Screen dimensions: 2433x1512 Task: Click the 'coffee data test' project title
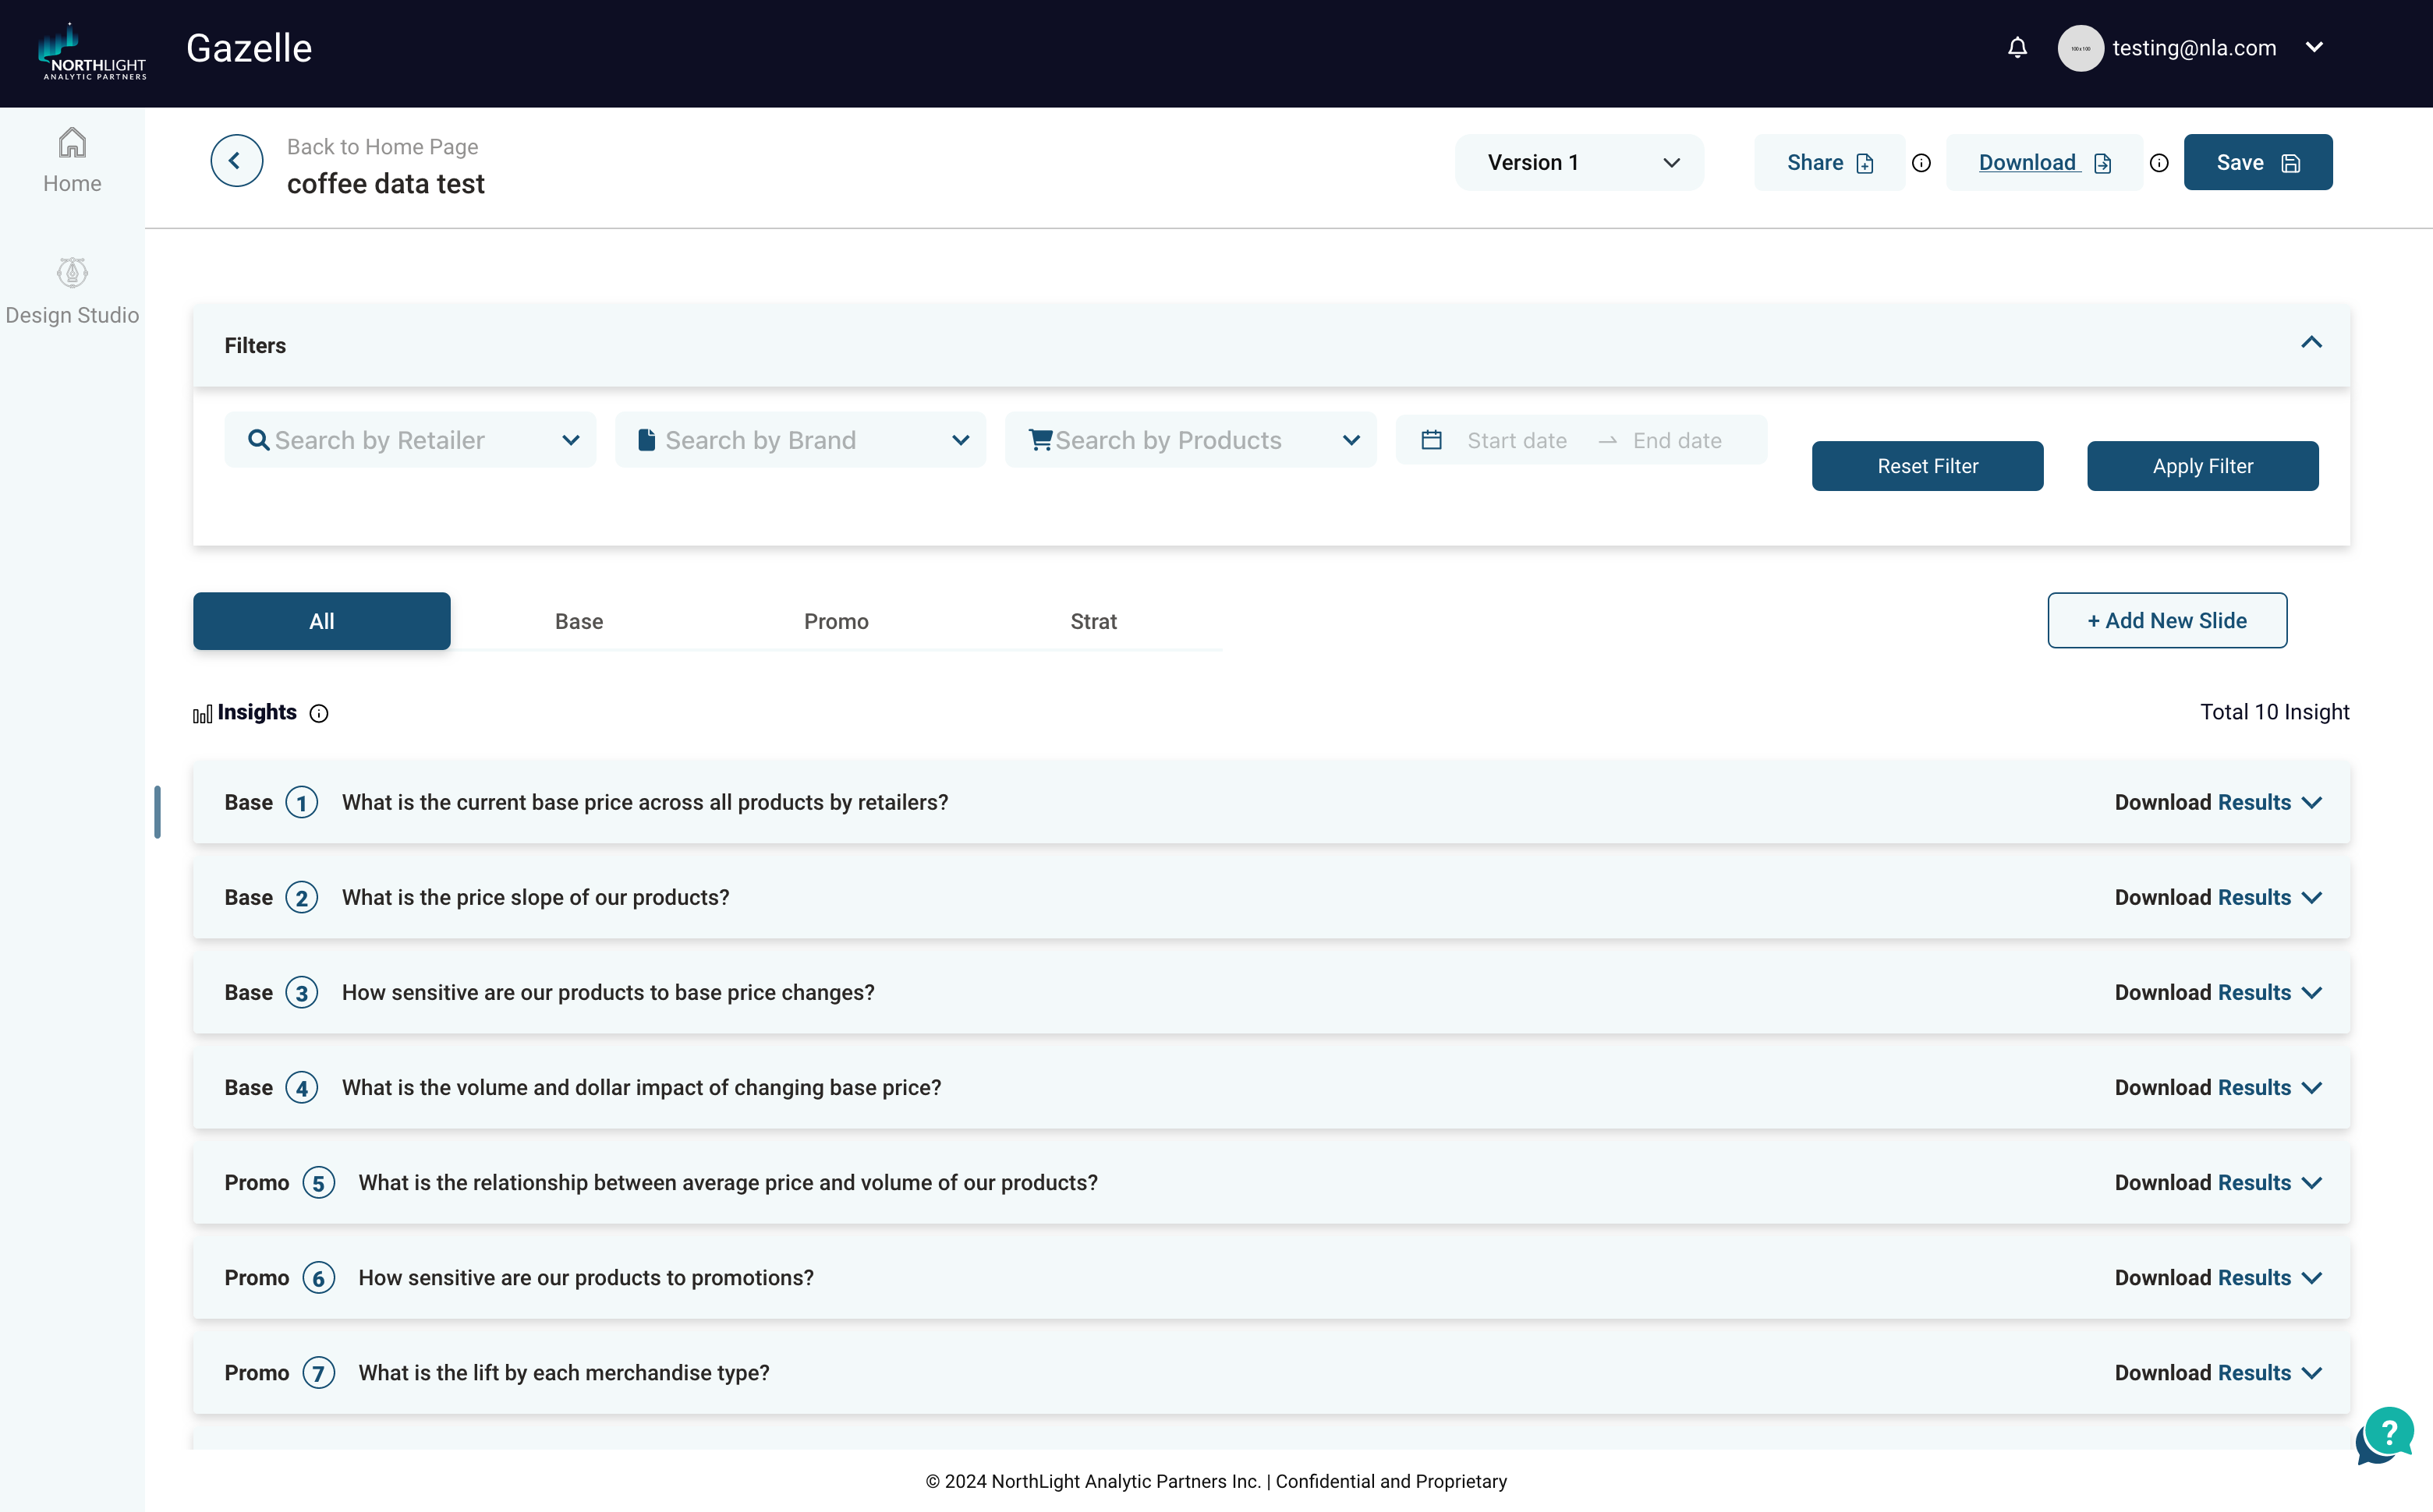(385, 184)
